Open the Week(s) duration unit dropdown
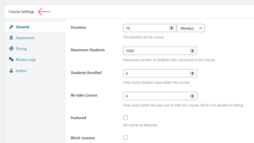 pos(190,28)
